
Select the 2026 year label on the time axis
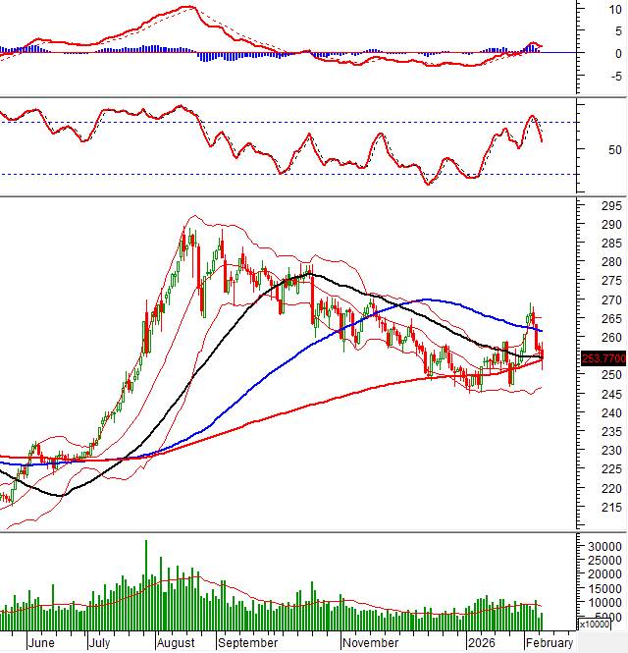[482, 643]
